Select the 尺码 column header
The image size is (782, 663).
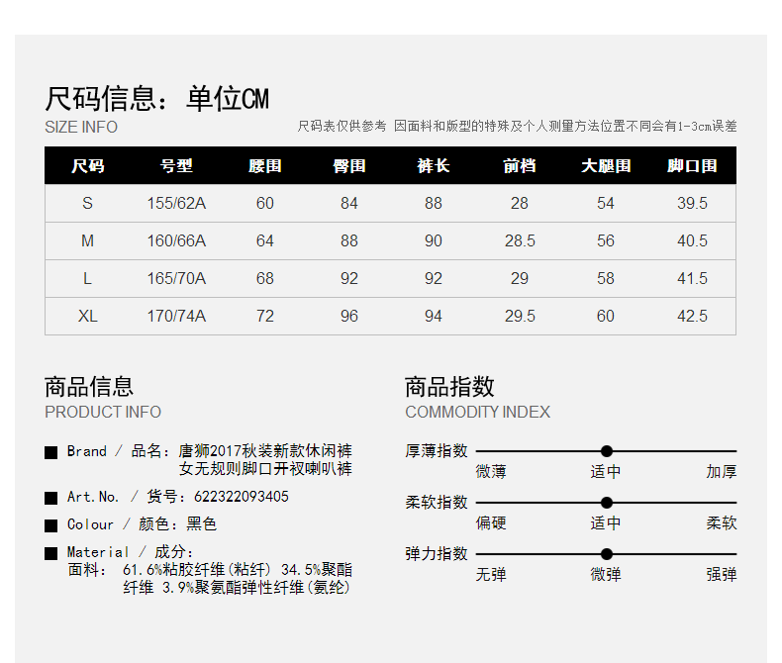click(x=87, y=166)
